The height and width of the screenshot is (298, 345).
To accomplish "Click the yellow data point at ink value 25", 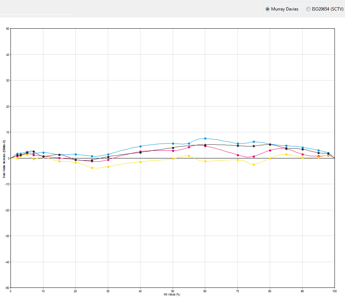I will pyautogui.click(x=92, y=168).
